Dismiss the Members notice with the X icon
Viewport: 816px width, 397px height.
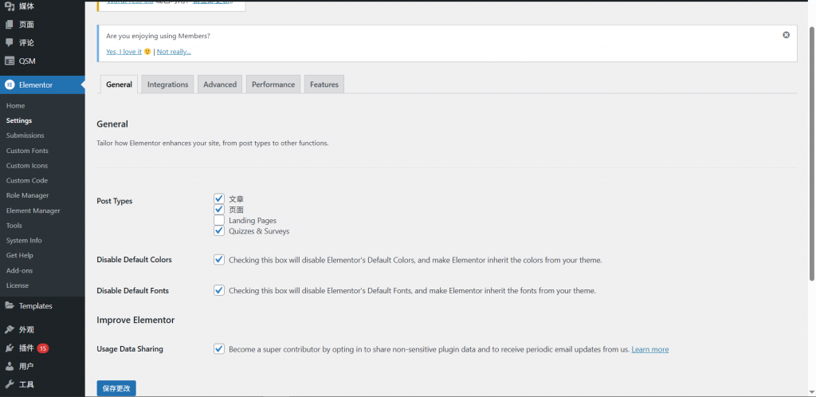787,35
